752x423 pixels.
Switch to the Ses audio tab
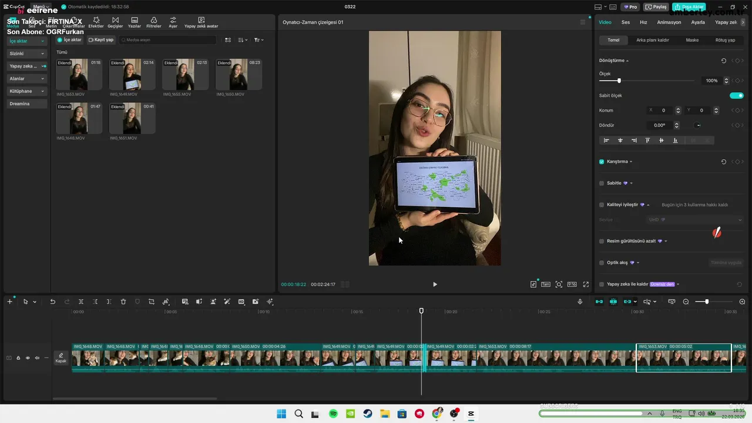coord(626,22)
